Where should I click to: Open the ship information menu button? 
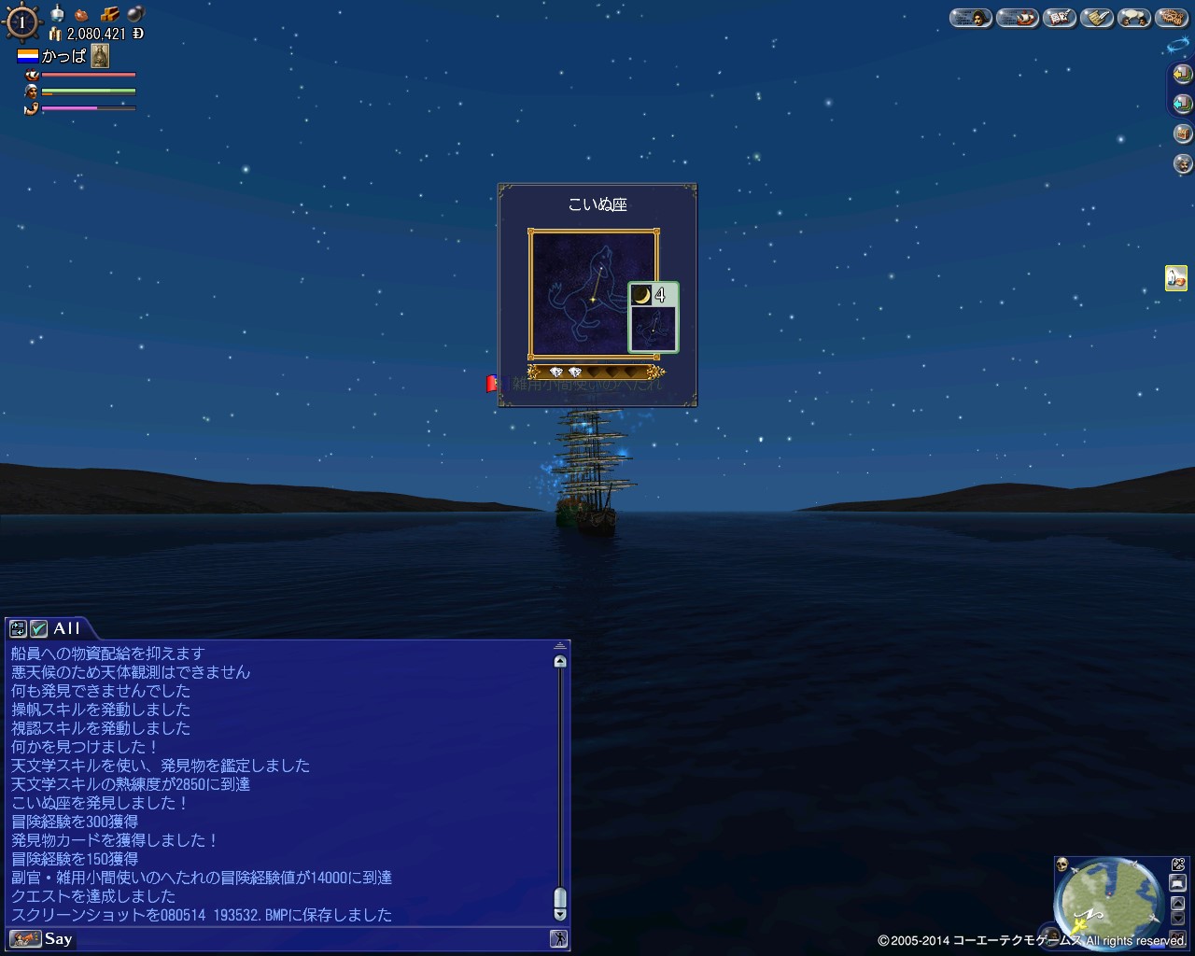[x=1018, y=17]
